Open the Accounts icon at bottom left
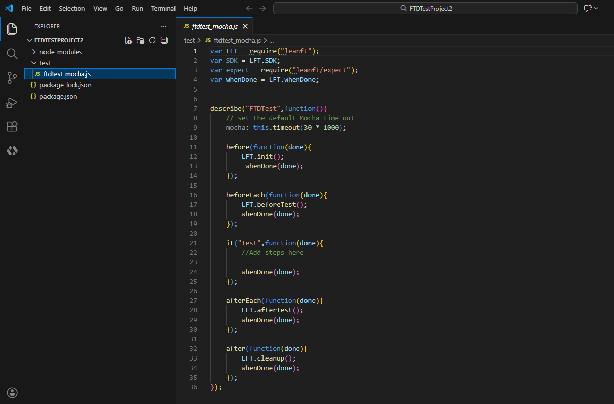The height and width of the screenshot is (404, 614). [12, 392]
